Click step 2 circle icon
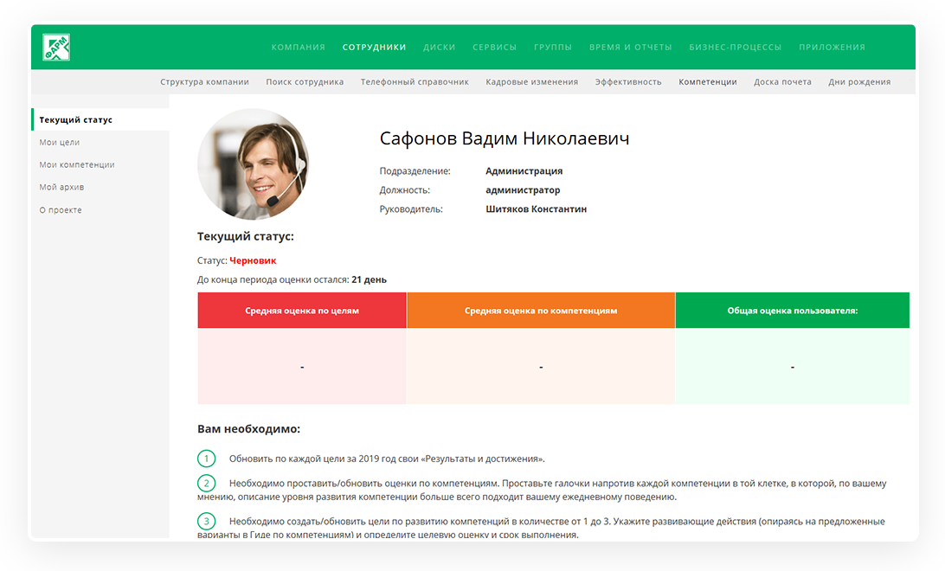945x571 pixels. 207,483
